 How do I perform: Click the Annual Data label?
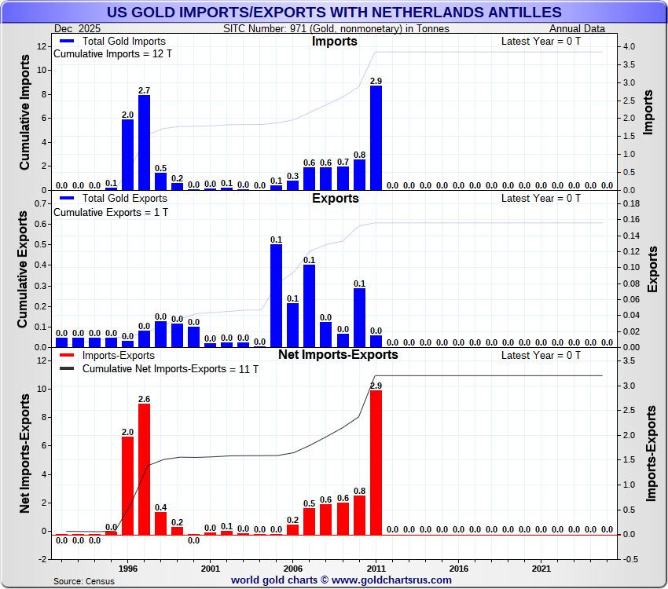577,28
